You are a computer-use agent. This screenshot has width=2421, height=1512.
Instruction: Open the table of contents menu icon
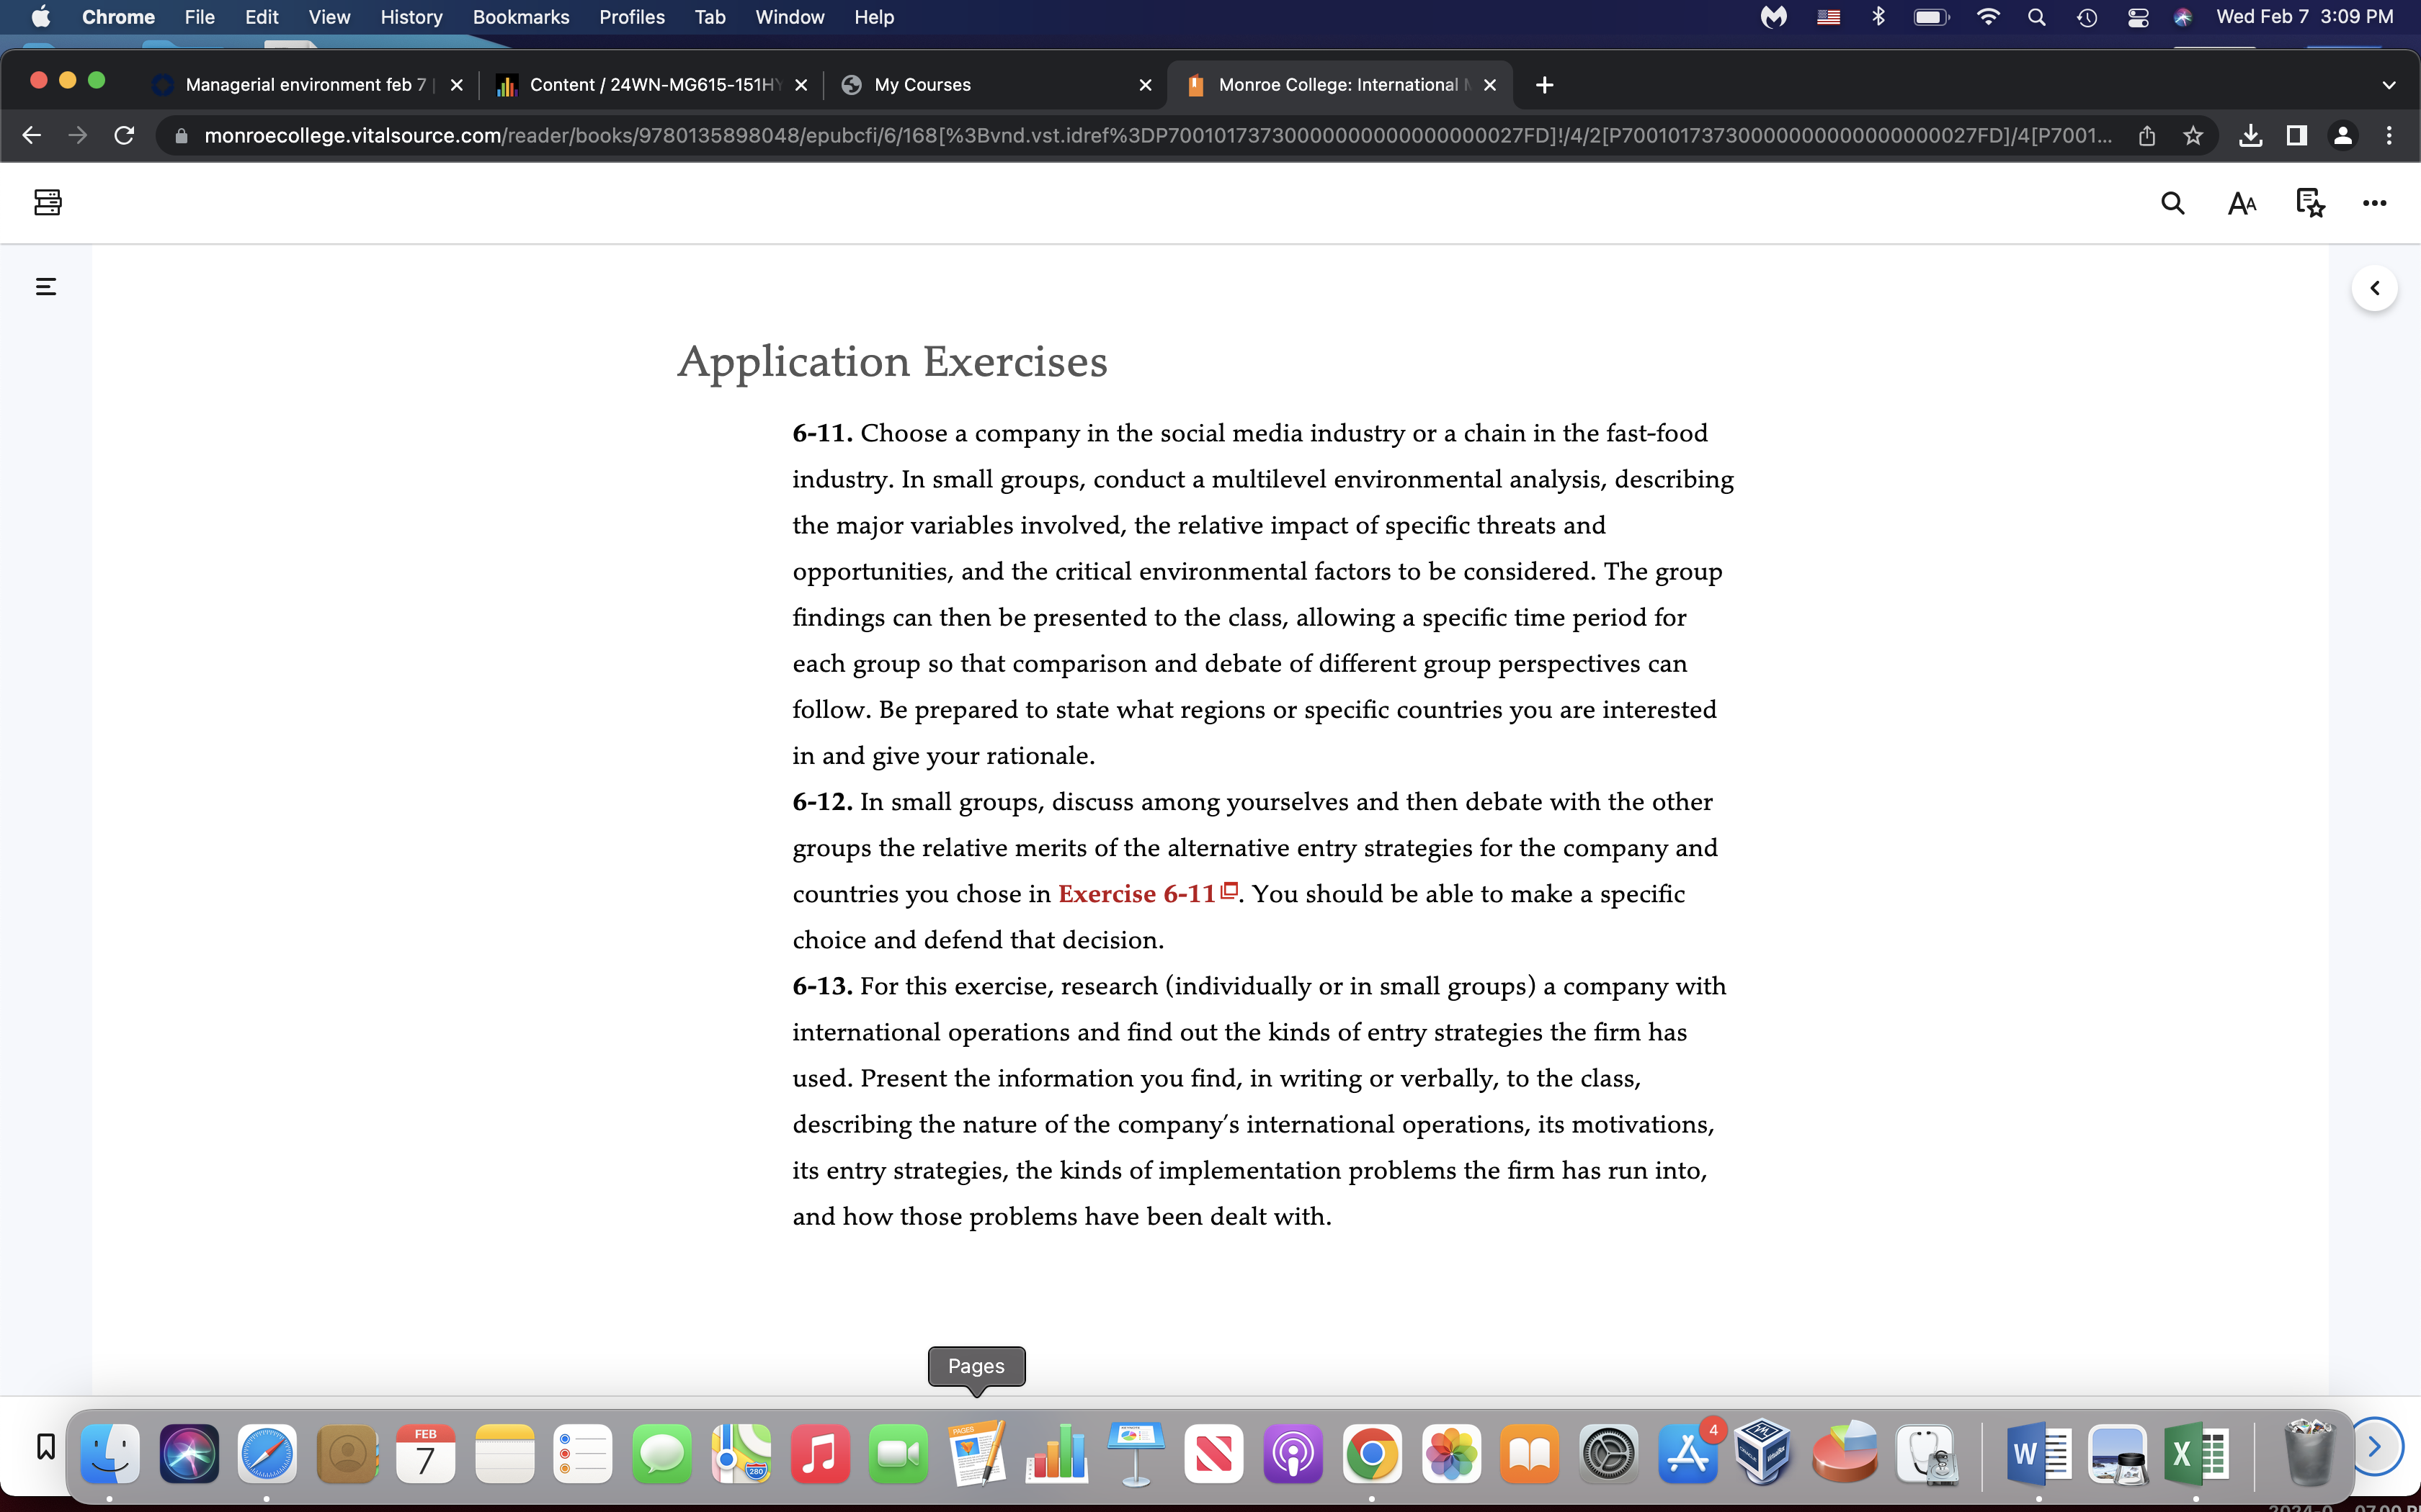click(46, 287)
